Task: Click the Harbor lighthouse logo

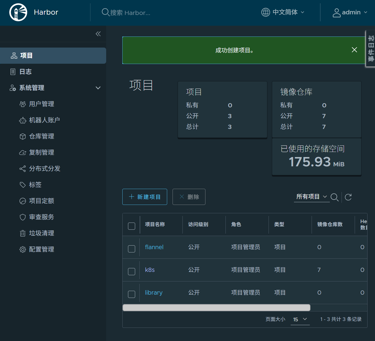Action: point(18,12)
